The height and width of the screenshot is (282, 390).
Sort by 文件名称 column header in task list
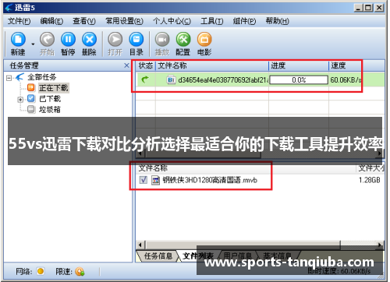[x=212, y=65]
